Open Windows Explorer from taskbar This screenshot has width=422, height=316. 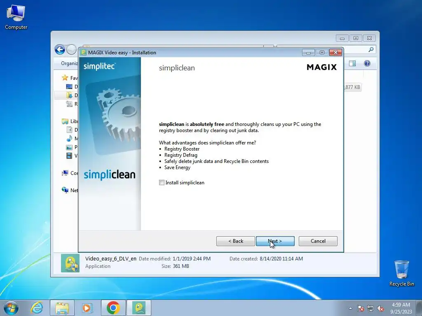[x=62, y=308]
